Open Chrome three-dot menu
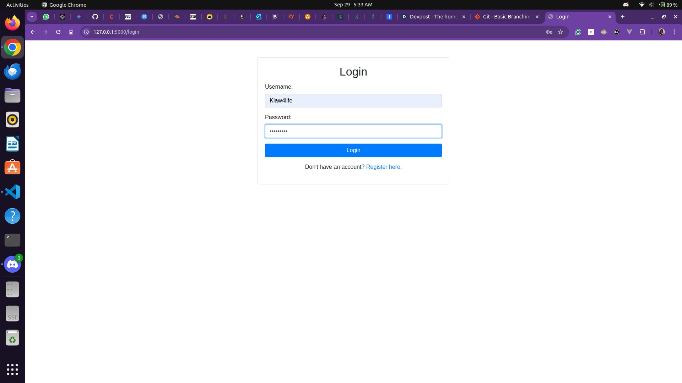This screenshot has height=383, width=682. [x=674, y=32]
